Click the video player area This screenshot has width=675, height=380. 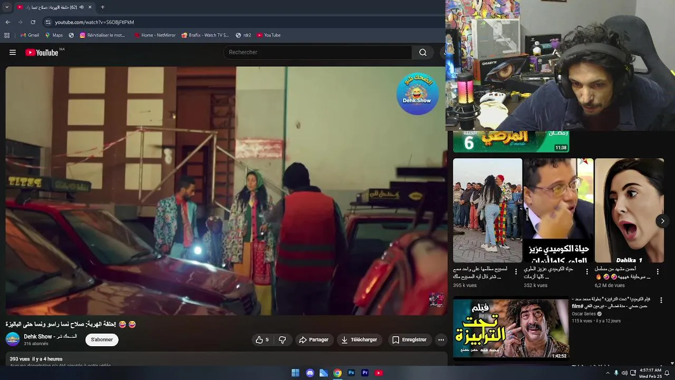[x=226, y=191]
